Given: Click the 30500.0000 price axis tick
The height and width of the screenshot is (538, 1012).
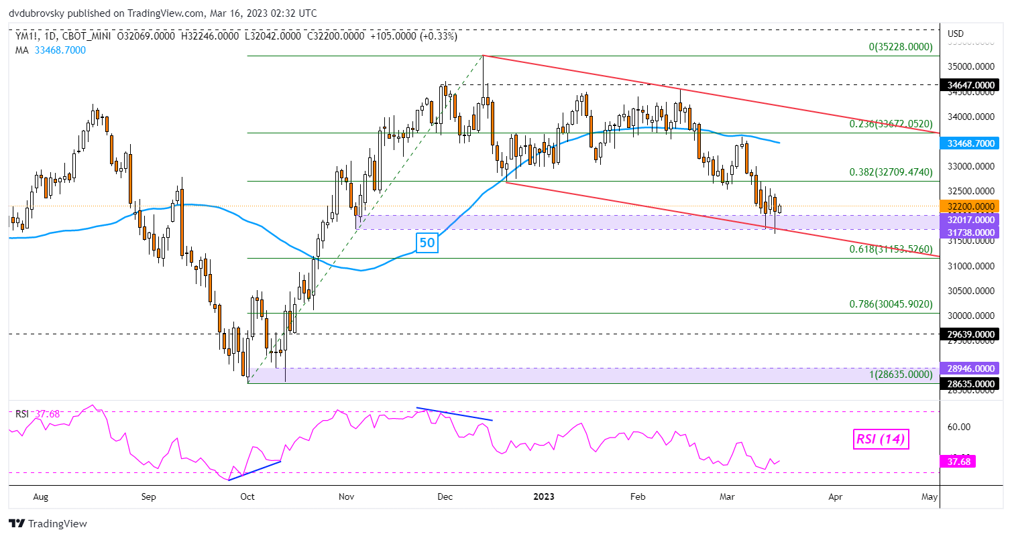Looking at the screenshot, I should 970,291.
